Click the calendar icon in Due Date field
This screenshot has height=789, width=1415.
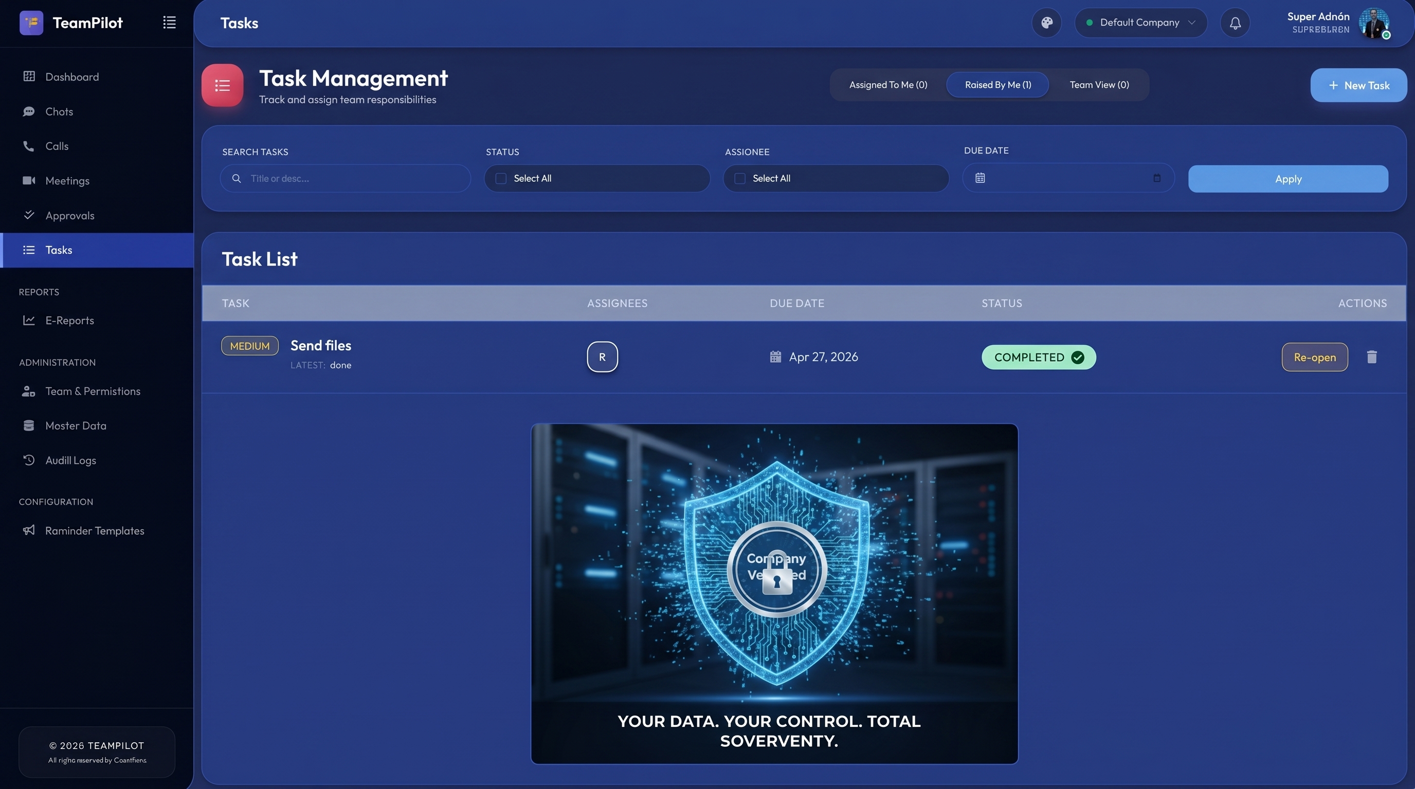point(980,178)
